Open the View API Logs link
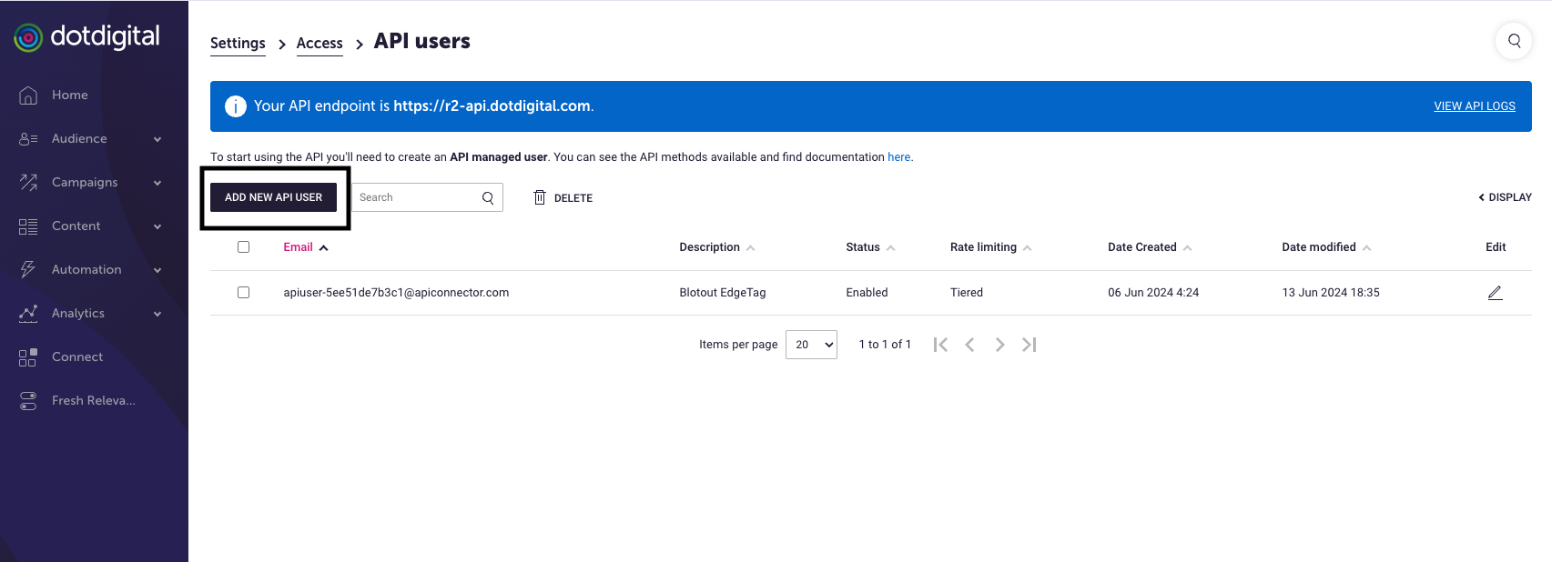Image resolution: width=1552 pixels, height=562 pixels. [x=1474, y=106]
